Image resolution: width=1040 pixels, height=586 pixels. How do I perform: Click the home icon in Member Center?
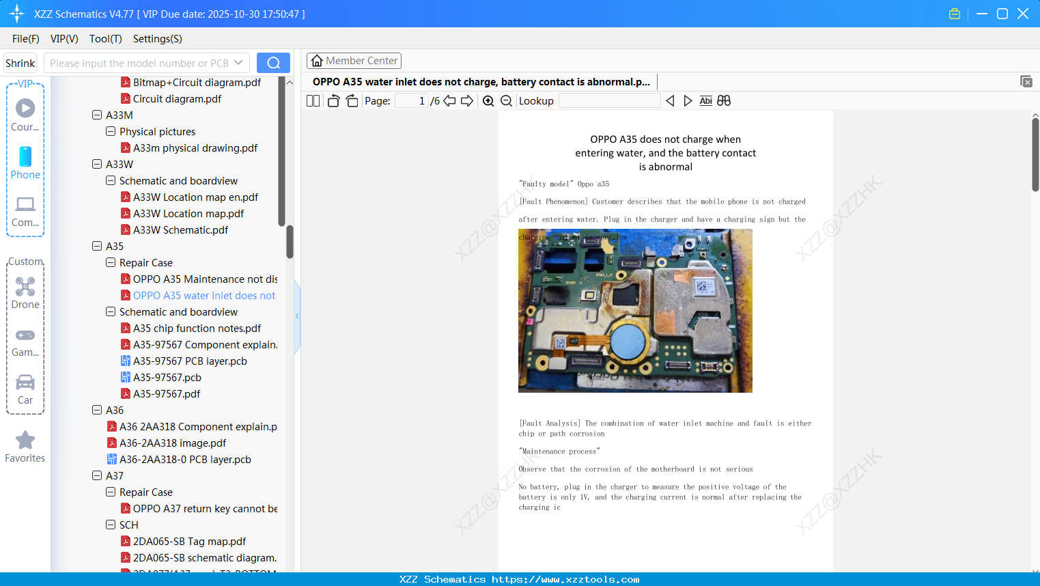[x=317, y=61]
